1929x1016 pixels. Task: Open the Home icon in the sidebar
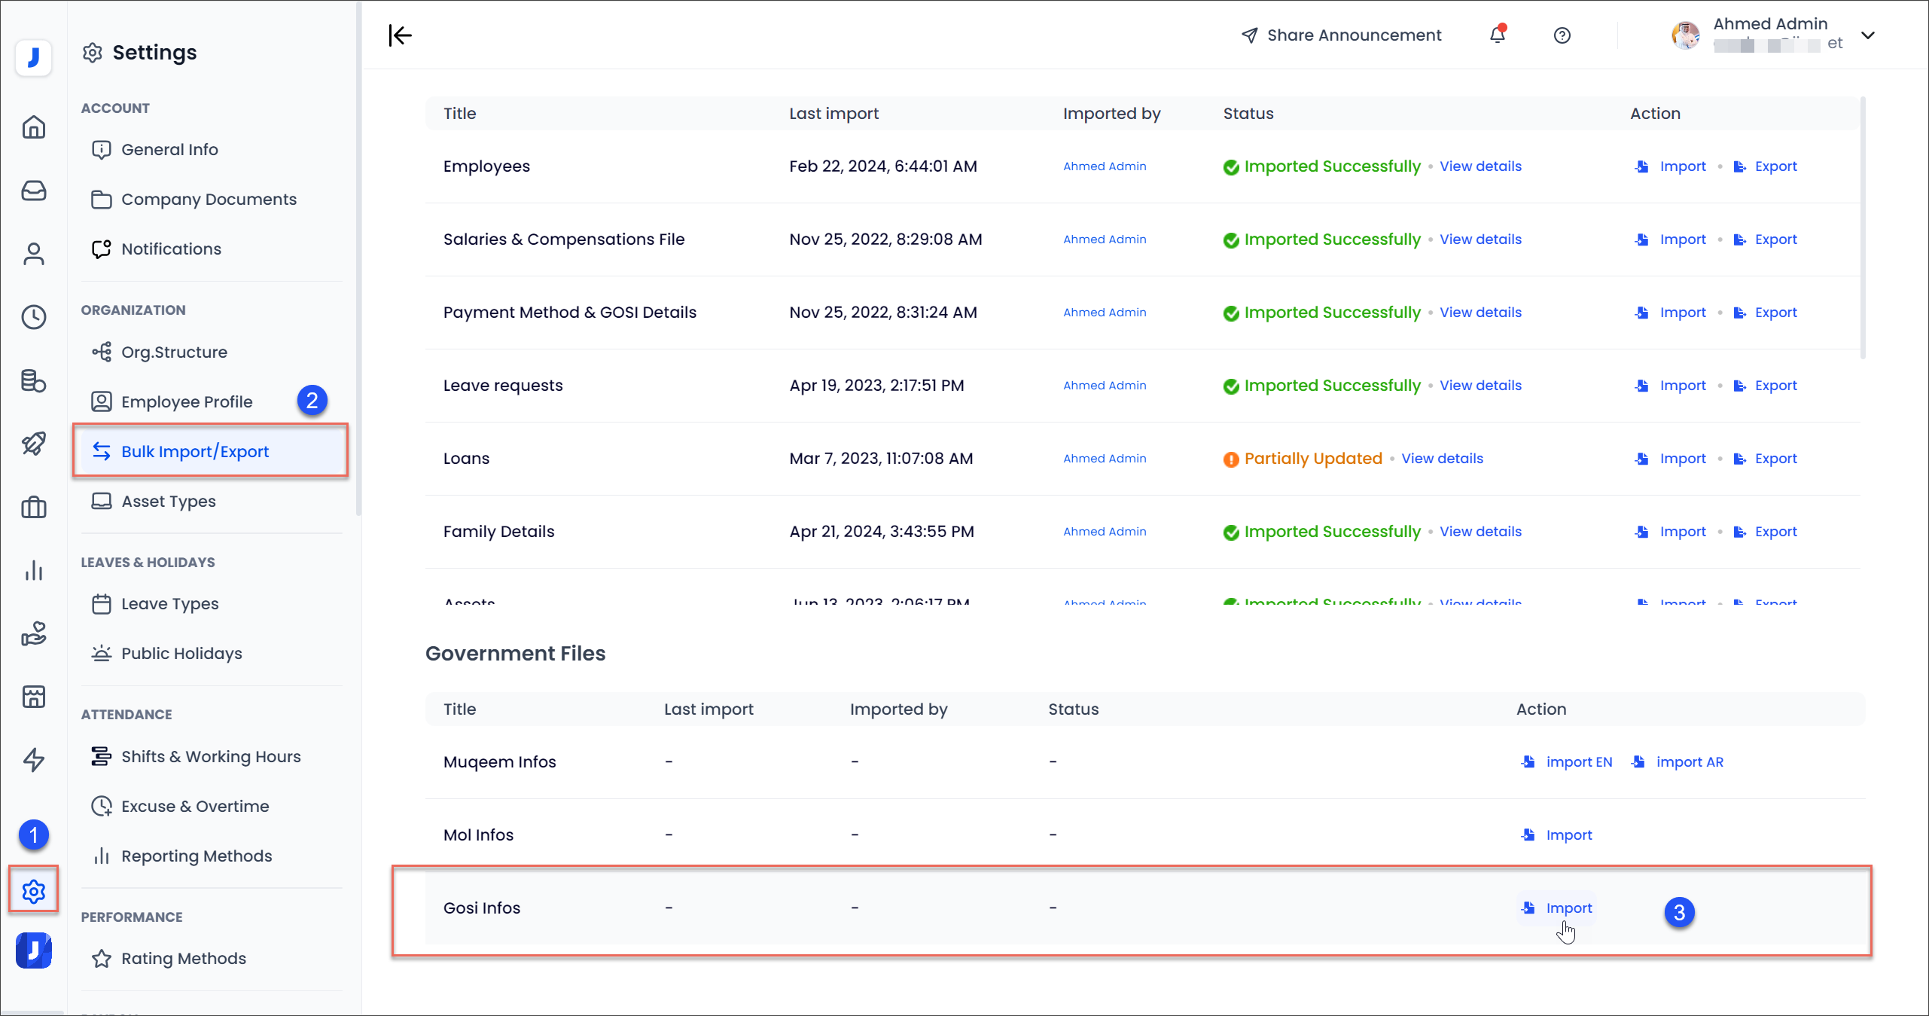34,127
